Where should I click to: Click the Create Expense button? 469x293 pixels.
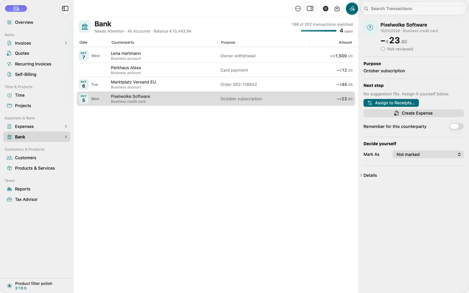(414, 113)
